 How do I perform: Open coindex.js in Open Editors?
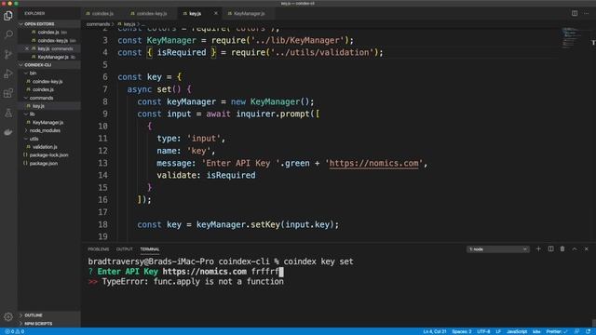coord(49,33)
